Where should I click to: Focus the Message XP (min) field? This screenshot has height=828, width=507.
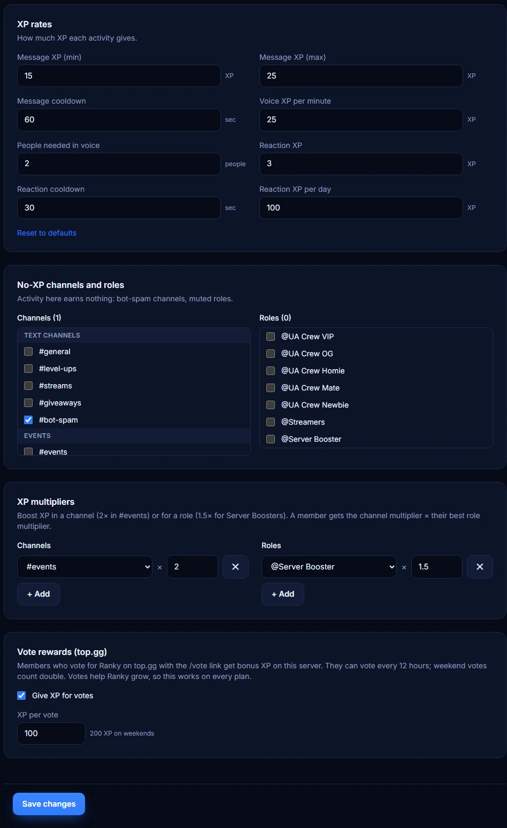tap(119, 76)
